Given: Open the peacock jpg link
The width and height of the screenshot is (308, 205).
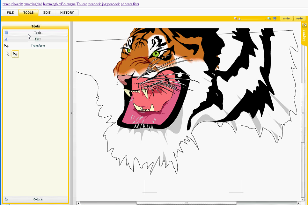Looking at the screenshot, I should 98,4.
